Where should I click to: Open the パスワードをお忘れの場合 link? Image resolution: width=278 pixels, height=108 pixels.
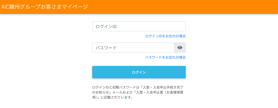(x=165, y=57)
